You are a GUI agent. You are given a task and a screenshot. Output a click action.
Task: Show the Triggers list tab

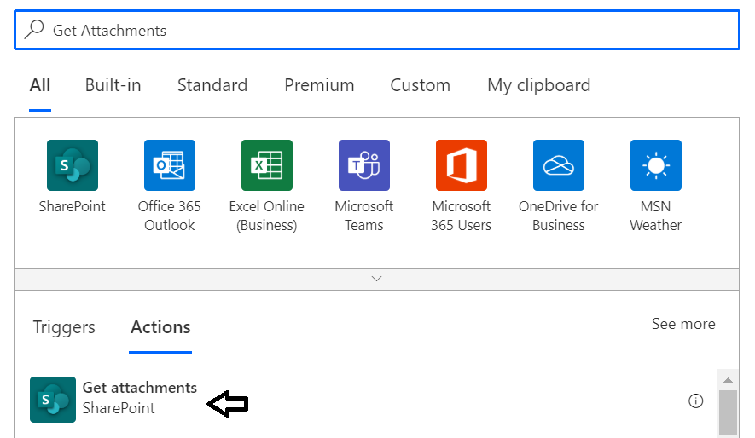pyautogui.click(x=64, y=327)
